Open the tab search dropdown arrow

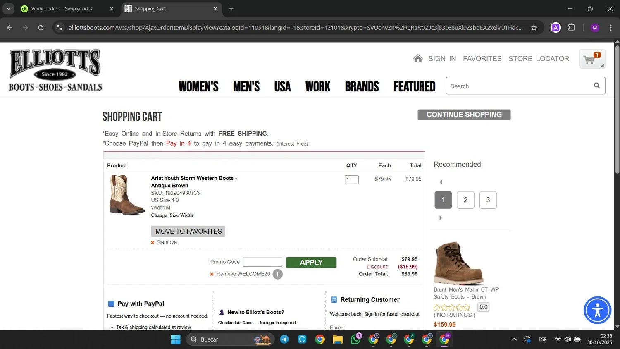[x=8, y=9]
